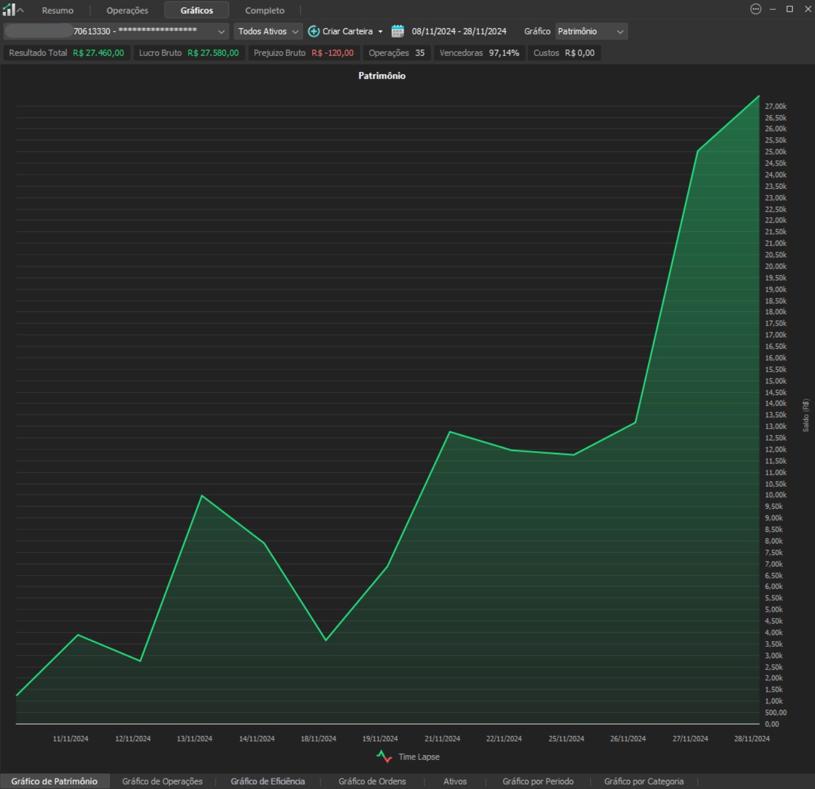Screen dimensions: 815x789
Task: Click the plus icon for Criar Carteira
Action: pyautogui.click(x=314, y=31)
